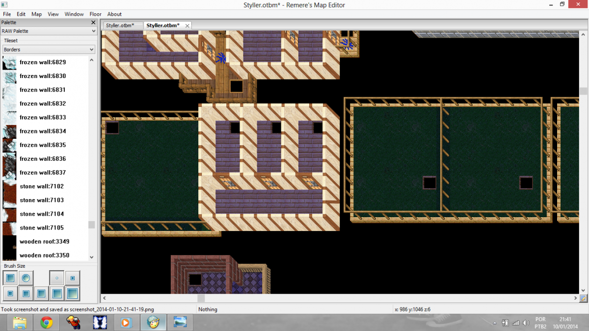Choose the largest brush size

click(73, 294)
